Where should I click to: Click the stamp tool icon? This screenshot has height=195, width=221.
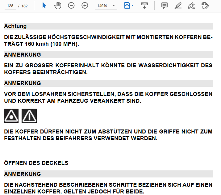(205, 6)
